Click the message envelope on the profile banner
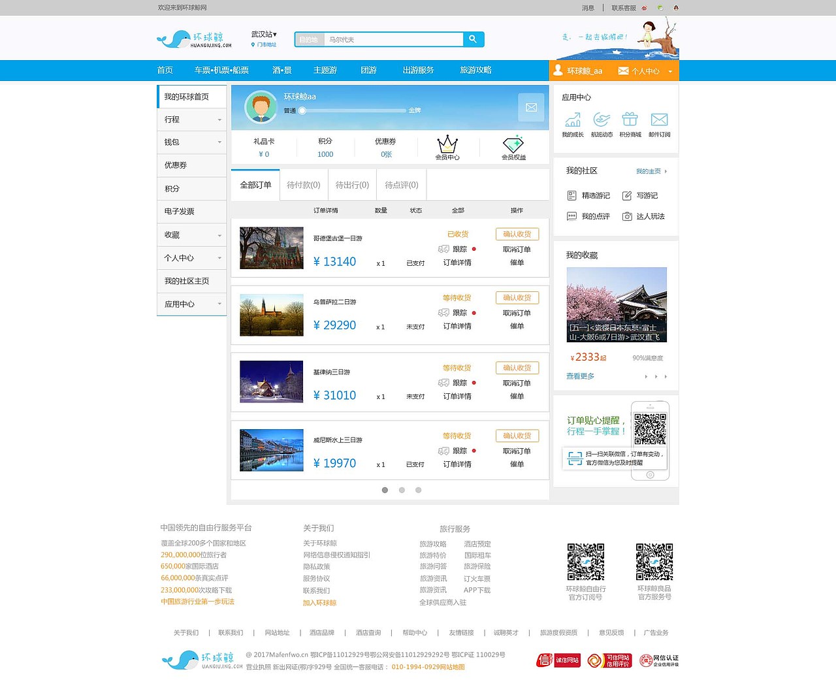Viewport: 836px width, 680px height. point(531,107)
